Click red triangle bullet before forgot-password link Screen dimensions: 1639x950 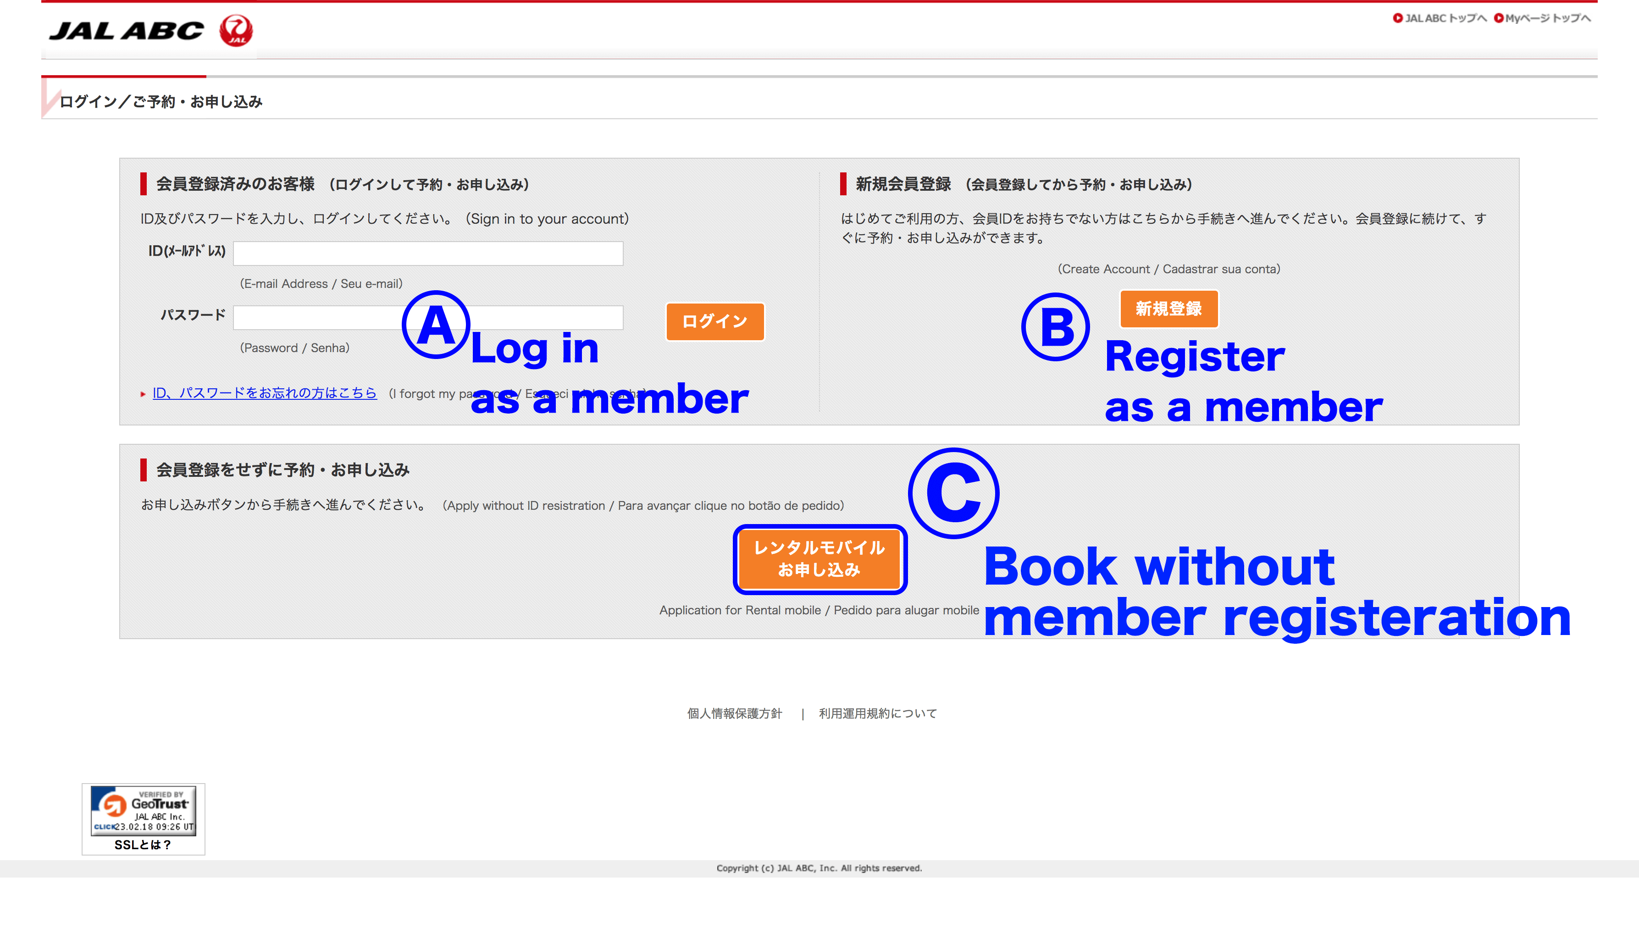143,394
